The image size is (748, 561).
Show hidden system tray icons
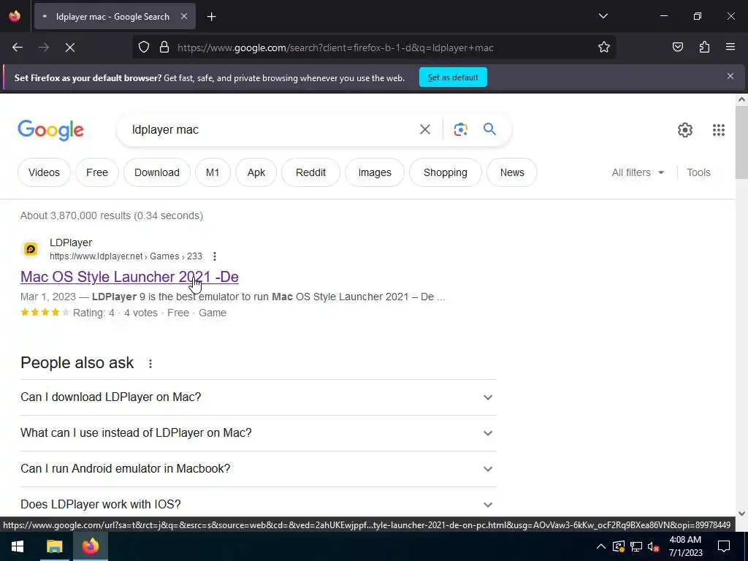tap(601, 546)
